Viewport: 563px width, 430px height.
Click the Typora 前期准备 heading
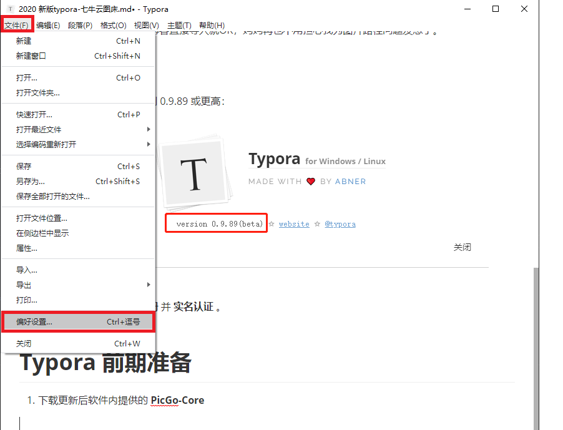(x=105, y=363)
